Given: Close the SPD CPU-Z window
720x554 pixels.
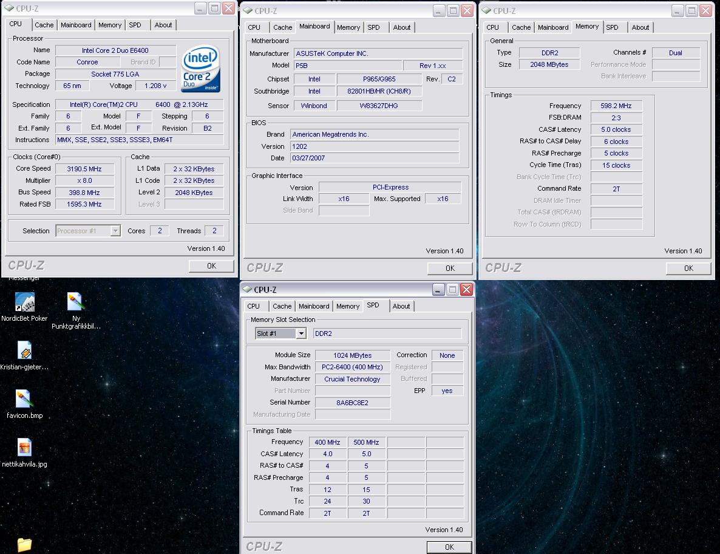Looking at the screenshot, I should [x=466, y=289].
